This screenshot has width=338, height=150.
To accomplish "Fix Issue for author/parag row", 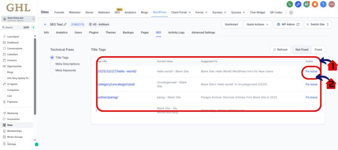I will (311, 97).
